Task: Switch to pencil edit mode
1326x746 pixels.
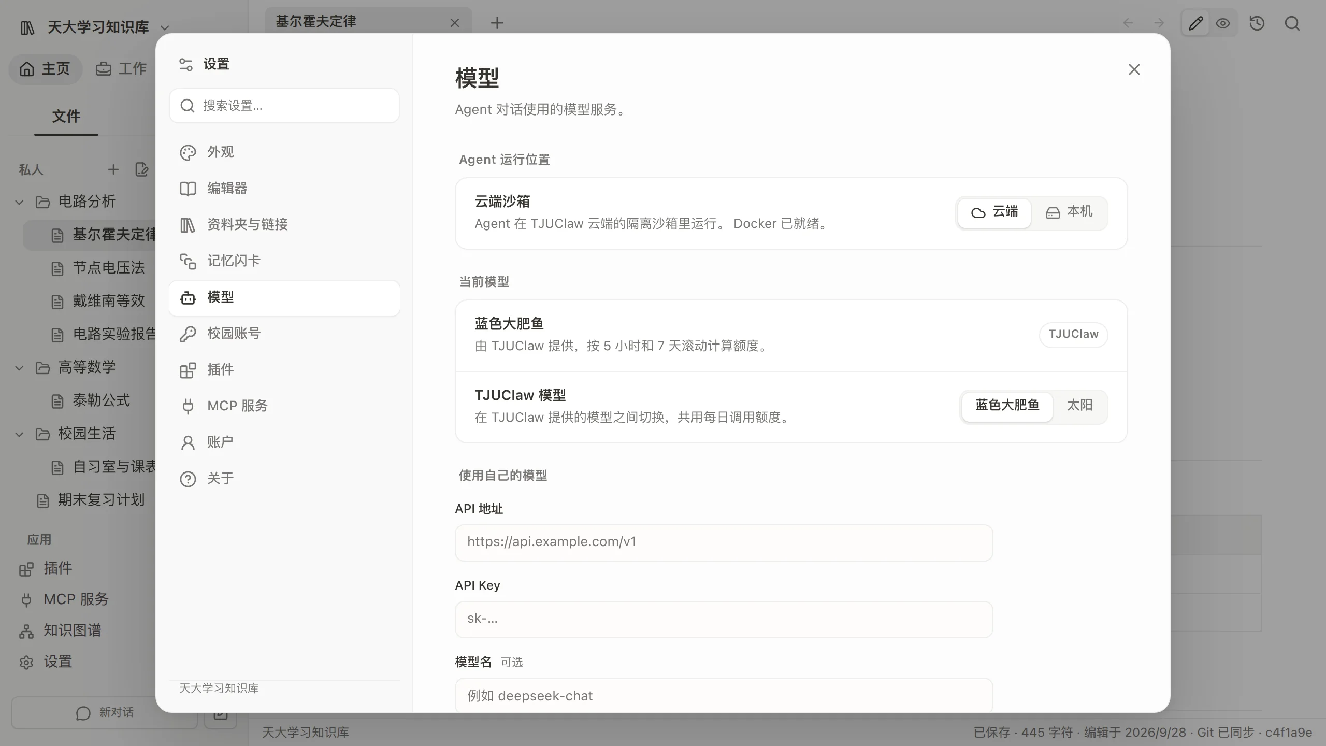Action: point(1195,23)
